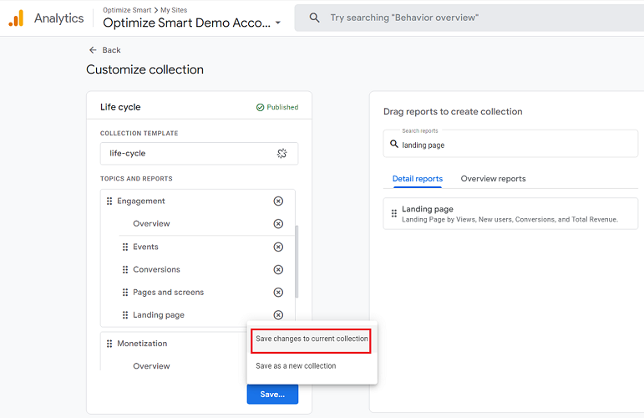The width and height of the screenshot is (644, 418).
Task: Remove the Conversions report with its X icon
Action: pos(278,270)
